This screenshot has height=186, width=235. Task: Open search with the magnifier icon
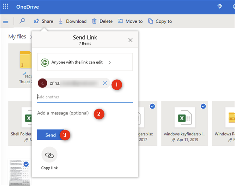22,21
